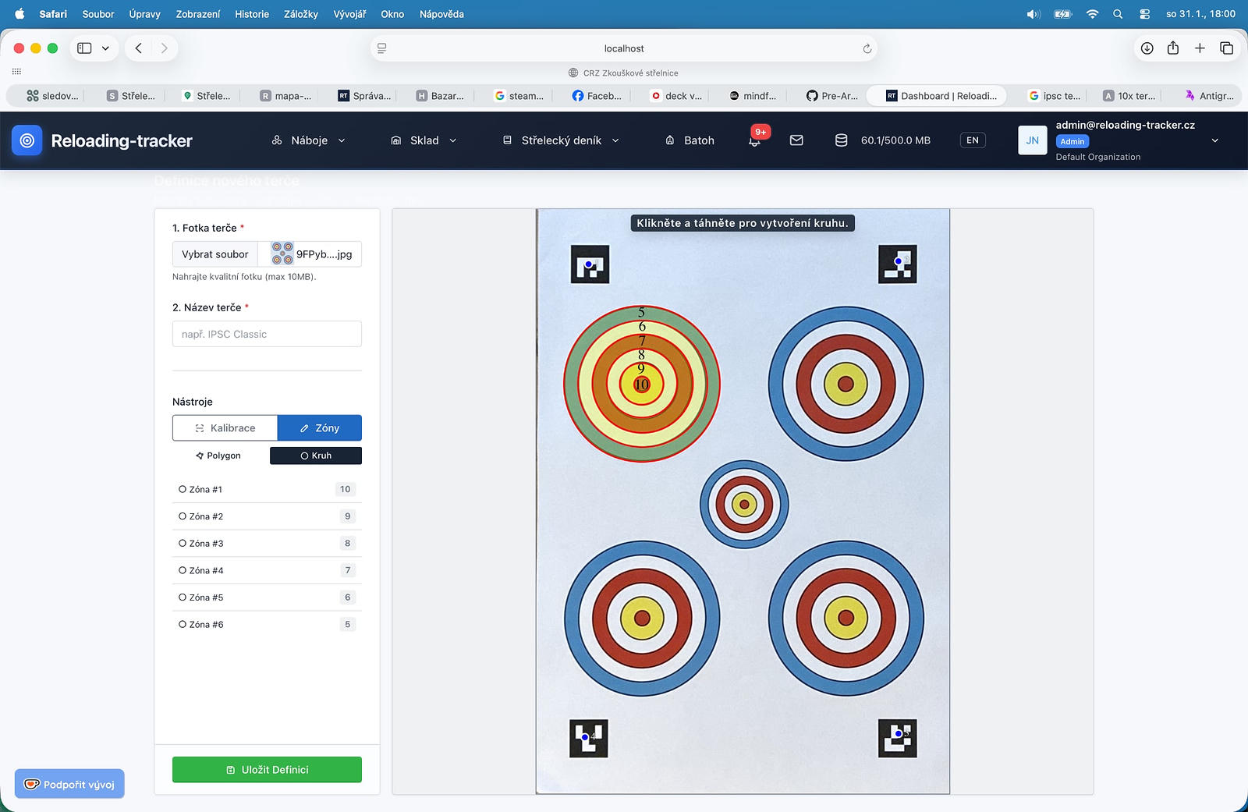Viewport: 1248px width, 812px height.
Task: Click Safari's sidebar toggle icon
Action: pos(85,48)
